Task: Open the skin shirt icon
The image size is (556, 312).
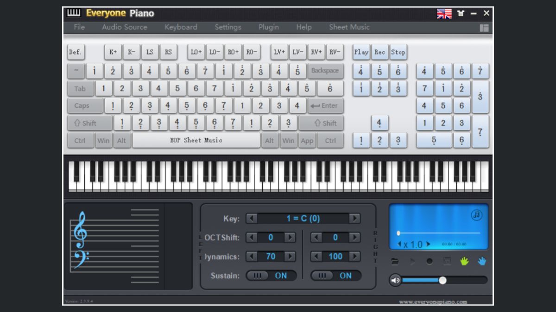Action: pyautogui.click(x=461, y=13)
